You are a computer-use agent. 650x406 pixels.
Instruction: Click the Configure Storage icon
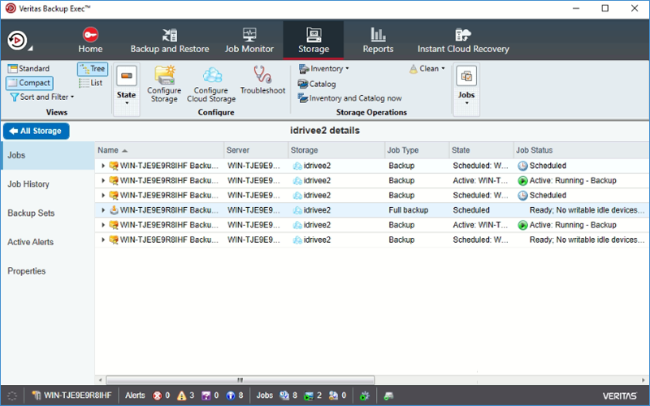coord(164,75)
